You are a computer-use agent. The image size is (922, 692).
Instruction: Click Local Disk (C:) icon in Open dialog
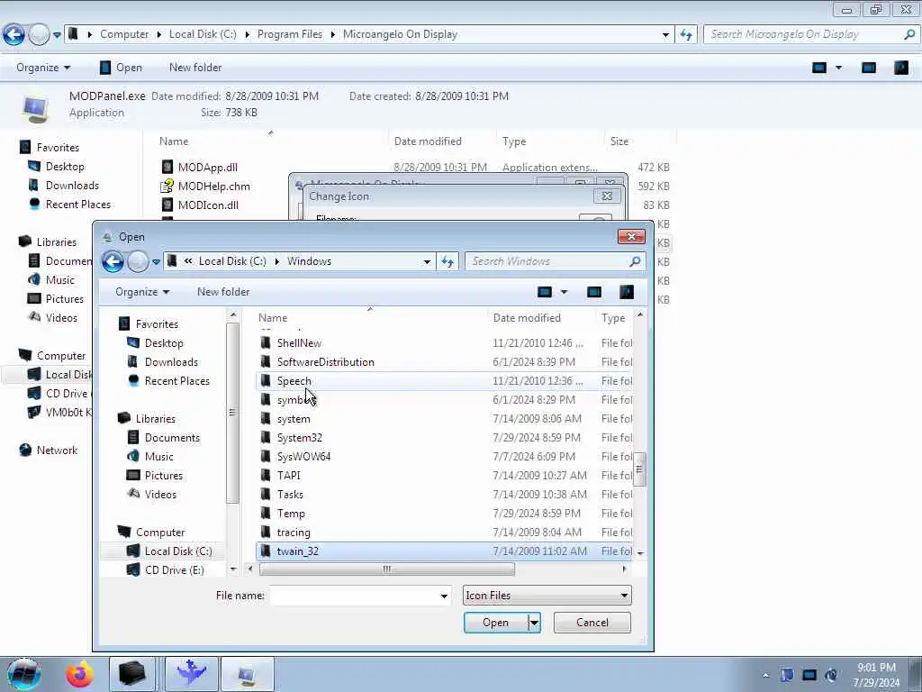pos(133,551)
